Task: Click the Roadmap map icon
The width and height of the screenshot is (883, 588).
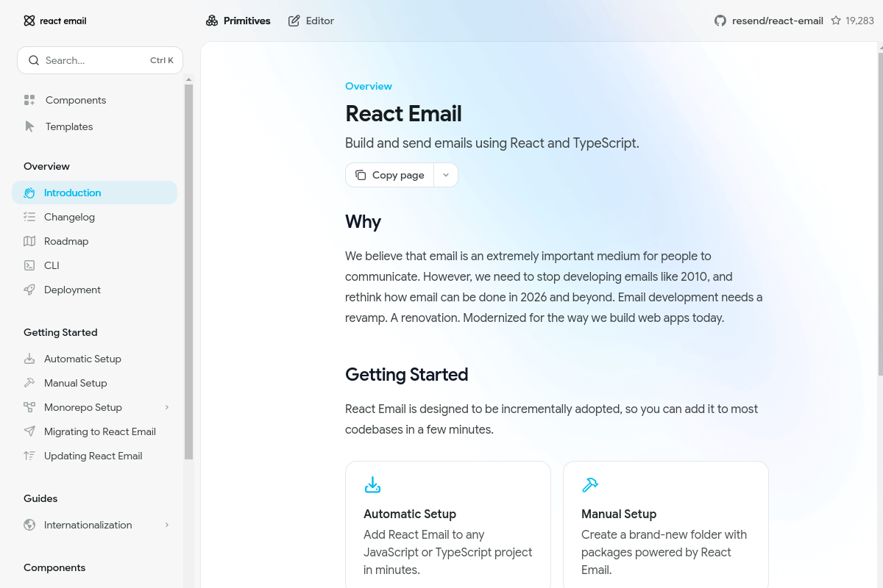Action: tap(29, 241)
